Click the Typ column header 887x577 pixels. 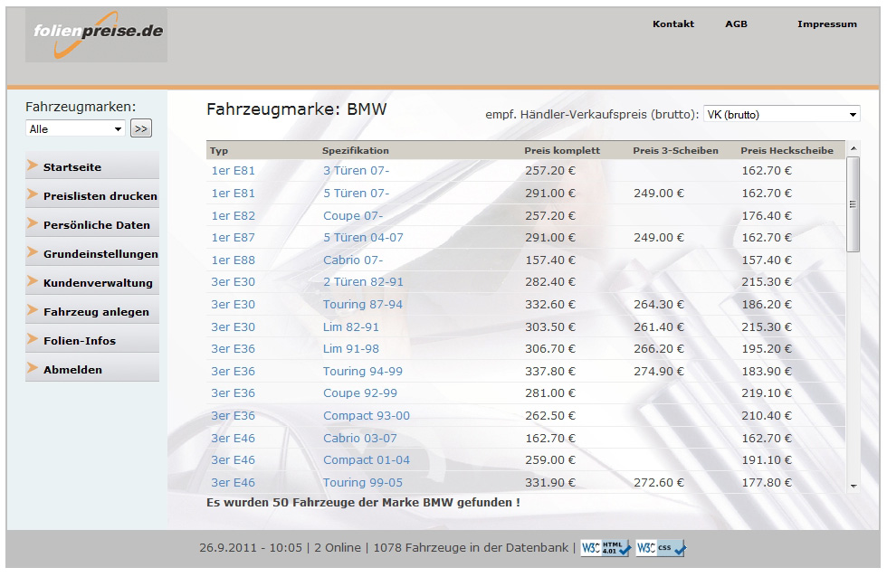(219, 151)
